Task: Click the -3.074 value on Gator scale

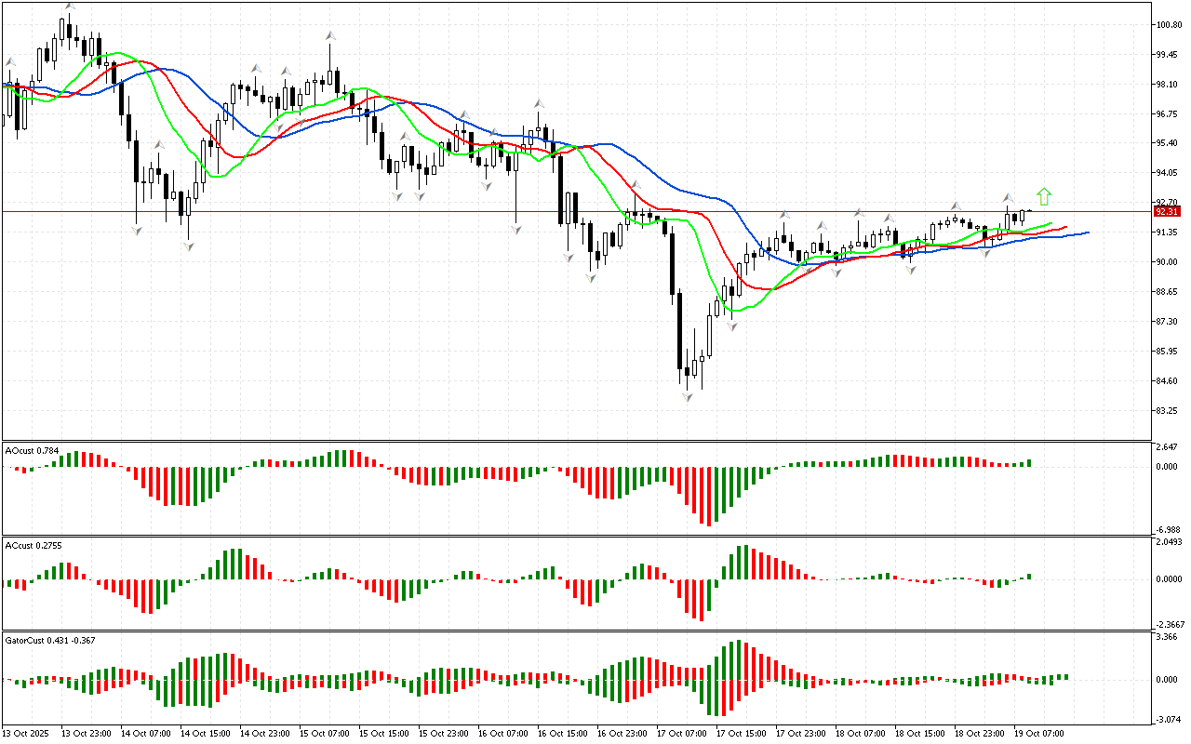Action: 1166,719
